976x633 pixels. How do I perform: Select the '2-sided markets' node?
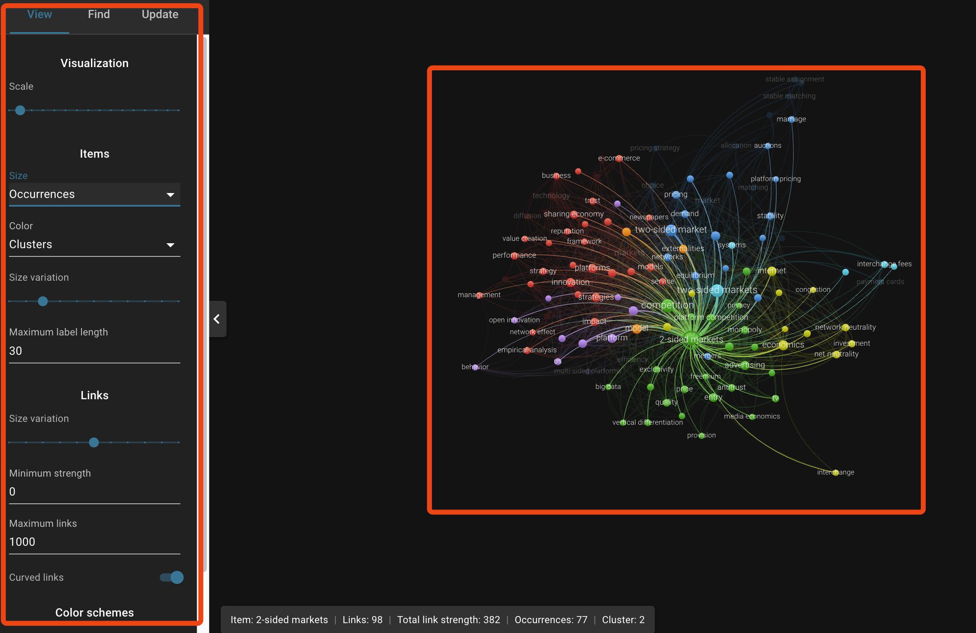(692, 340)
